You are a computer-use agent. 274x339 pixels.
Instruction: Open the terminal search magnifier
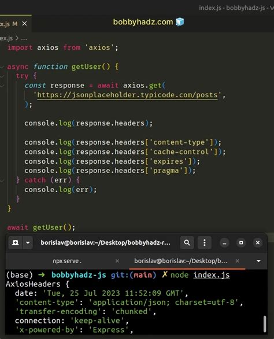[187, 242]
